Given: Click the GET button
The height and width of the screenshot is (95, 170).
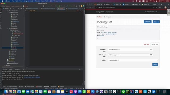Looking at the screenshot, I should (155, 22).
